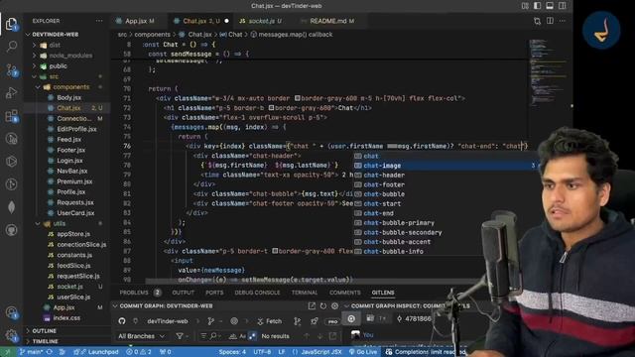This screenshot has width=635, height=357.
Task: Open Source Control view in activity bar
Action: point(11,69)
